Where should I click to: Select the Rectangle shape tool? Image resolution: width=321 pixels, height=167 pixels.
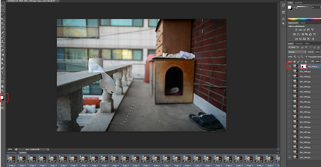[3, 82]
